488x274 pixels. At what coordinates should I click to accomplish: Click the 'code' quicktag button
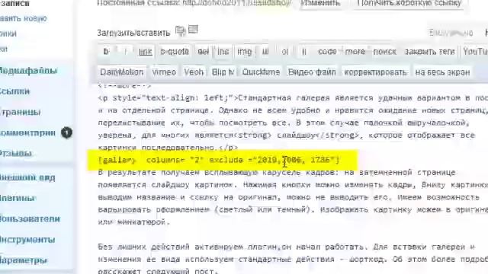327,52
